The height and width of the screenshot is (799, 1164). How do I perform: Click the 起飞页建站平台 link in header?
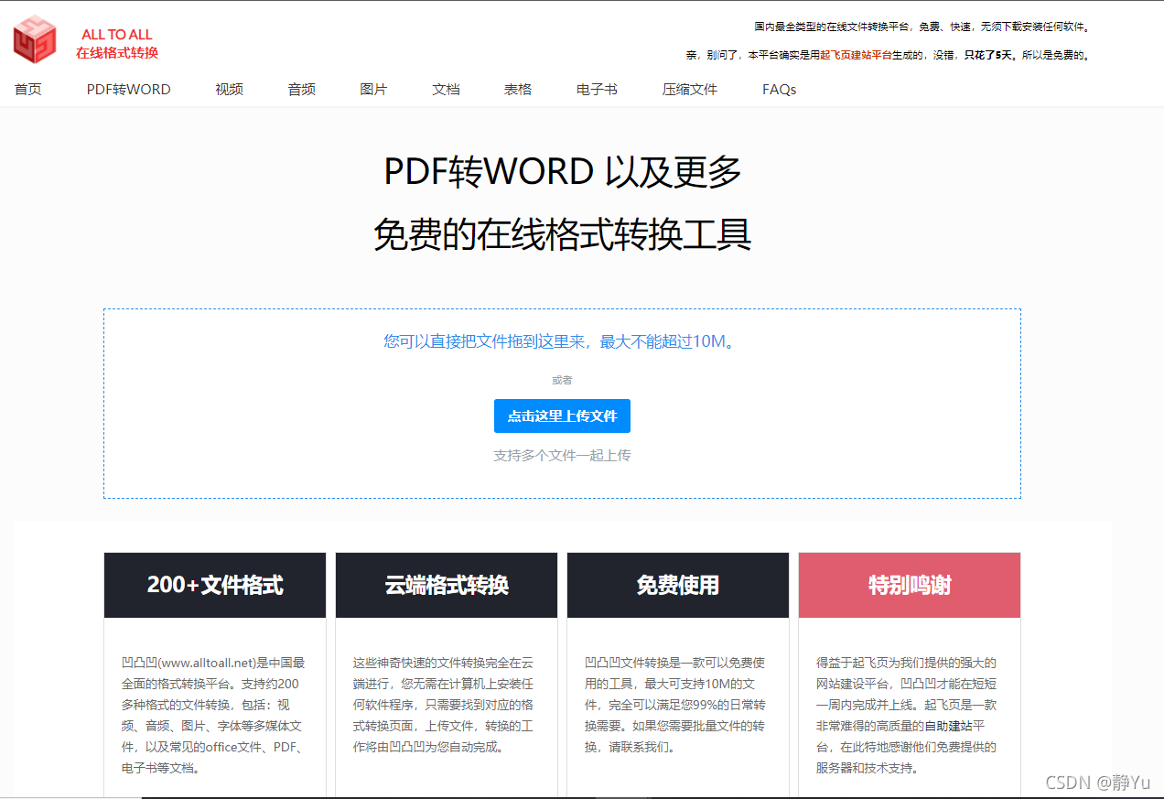pos(856,55)
